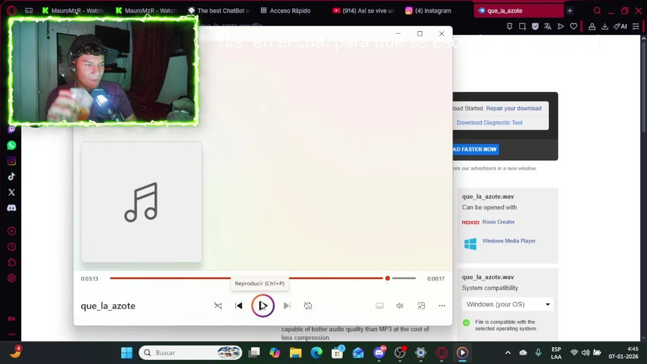This screenshot has width=647, height=364.
Task: Open Easy Setup sliders icon
Action: tap(636, 26)
